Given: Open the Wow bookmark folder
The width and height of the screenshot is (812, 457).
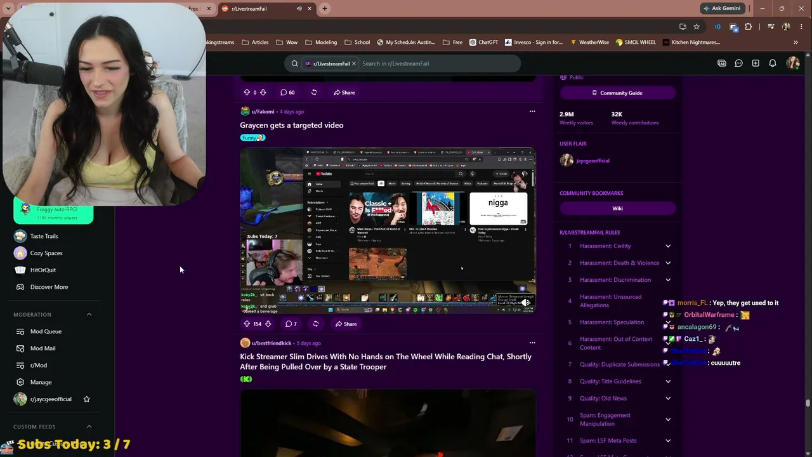Looking at the screenshot, I should coord(287,43).
